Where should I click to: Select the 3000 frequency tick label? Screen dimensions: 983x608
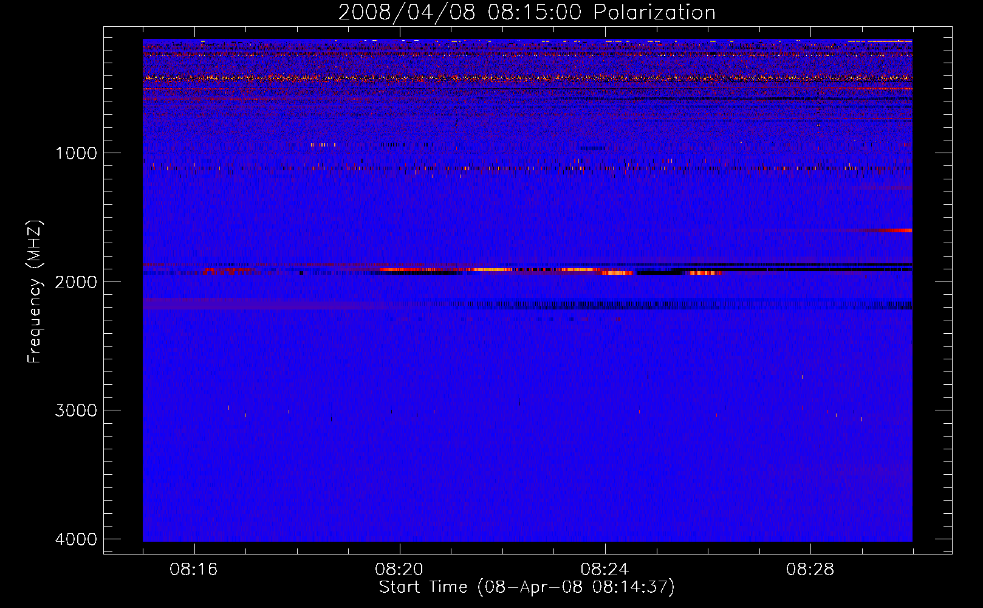76,410
